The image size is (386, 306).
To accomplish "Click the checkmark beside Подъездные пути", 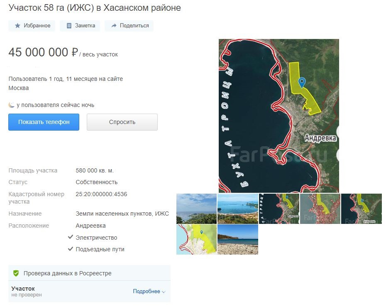I will [71, 249].
